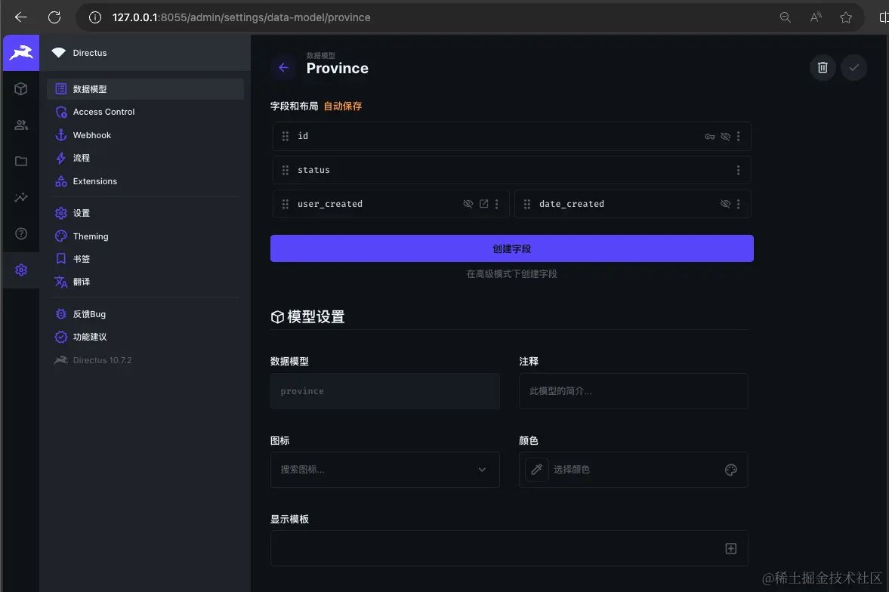The height and width of the screenshot is (592, 889).
Task: Open the user directory module icon
Action: click(21, 125)
